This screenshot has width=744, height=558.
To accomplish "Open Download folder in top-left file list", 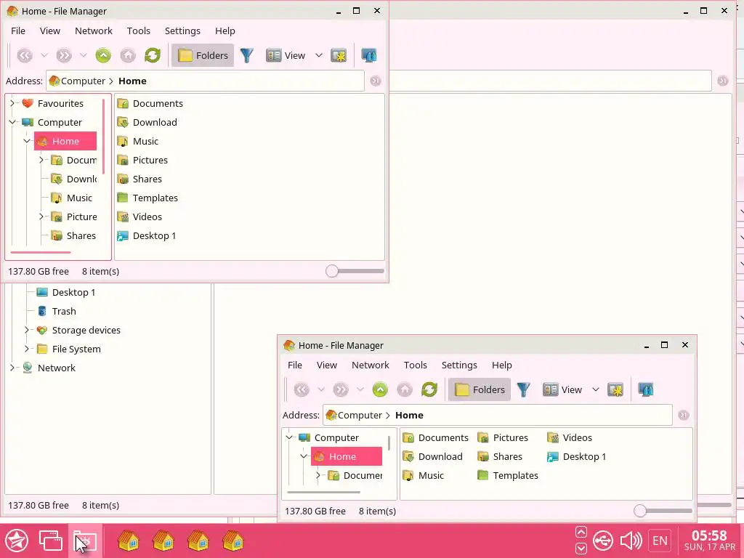I will [x=147, y=122].
